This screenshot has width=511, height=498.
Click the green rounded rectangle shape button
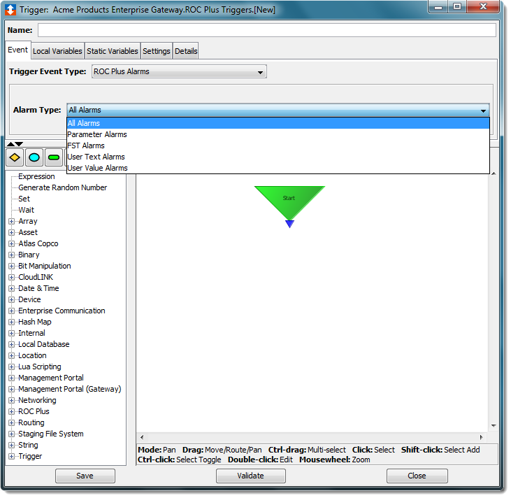54,157
